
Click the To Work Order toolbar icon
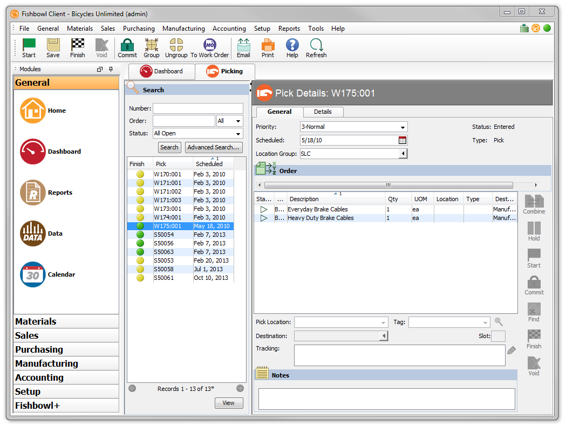[x=210, y=48]
